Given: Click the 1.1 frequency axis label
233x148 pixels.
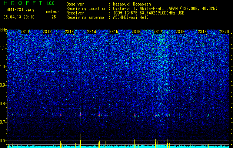Looking at the screenshot, I should point(3,48).
